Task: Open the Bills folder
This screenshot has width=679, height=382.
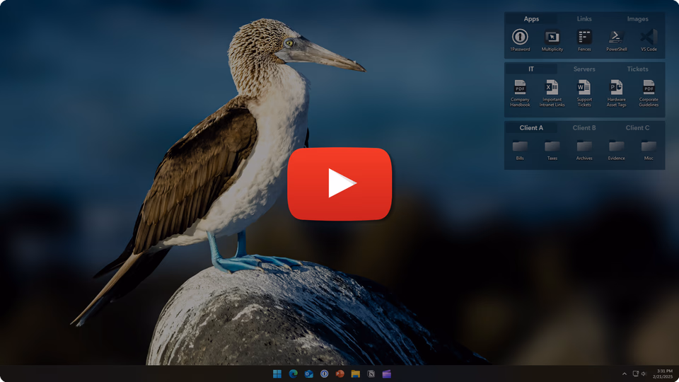Action: (520, 150)
